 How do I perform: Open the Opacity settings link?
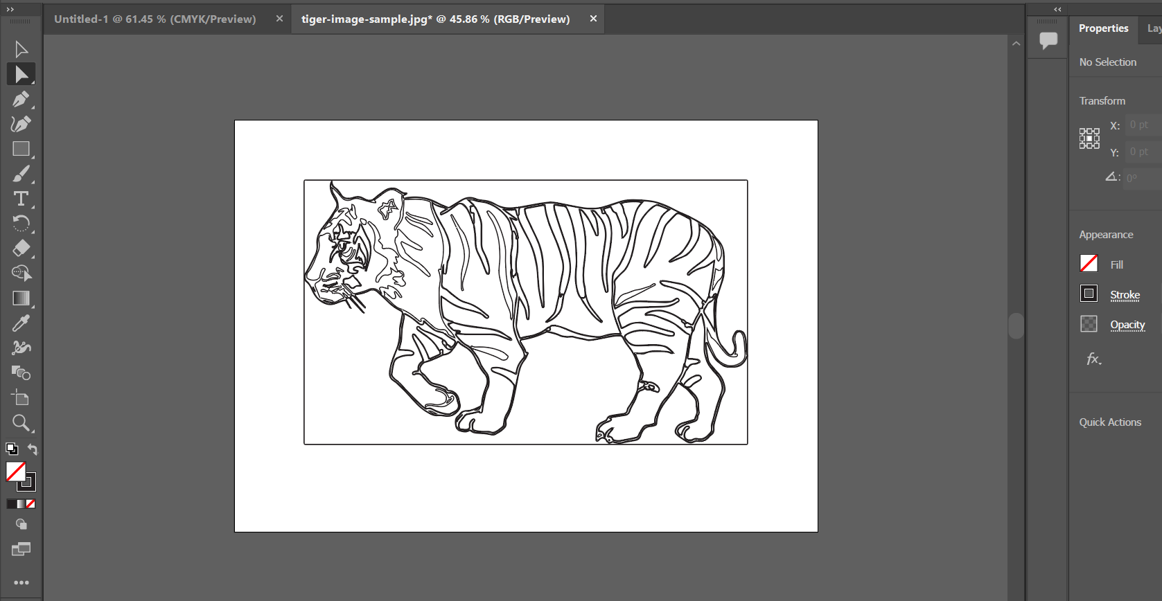1127,325
